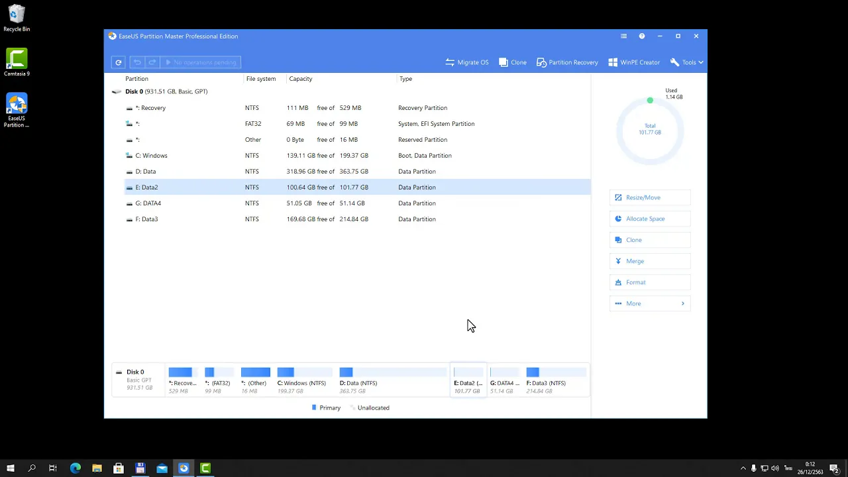The image size is (848, 477).
Task: Click the Unallocated legend color swatch
Action: click(x=352, y=408)
